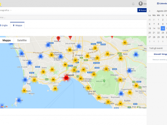
Task: Open the yellow 38 cluster near Trecase
Action: point(99,98)
